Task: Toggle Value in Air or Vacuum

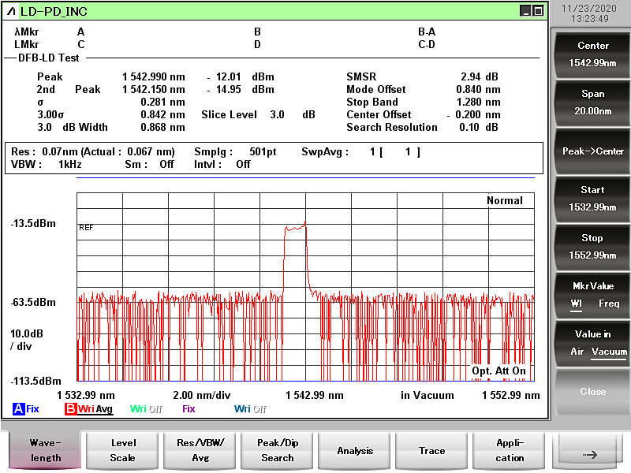Action: click(x=592, y=343)
